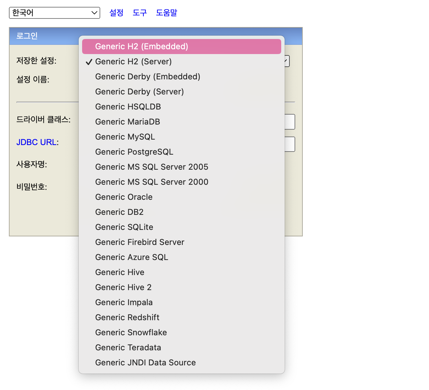Choose Generic Impala entry
Screen dimensions: 429x390
(182, 302)
